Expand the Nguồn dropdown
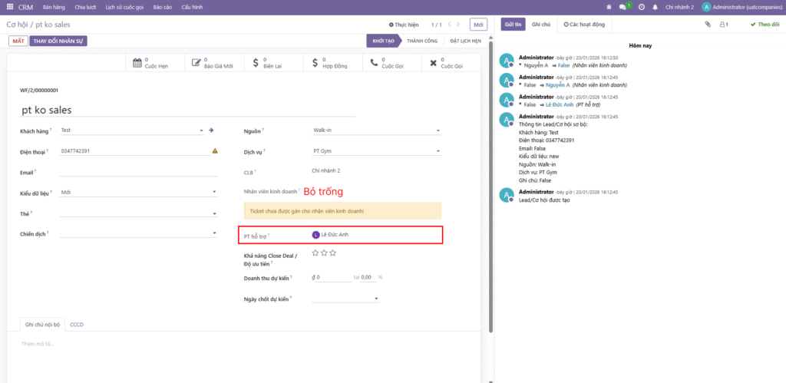The width and height of the screenshot is (786, 383). click(376, 130)
